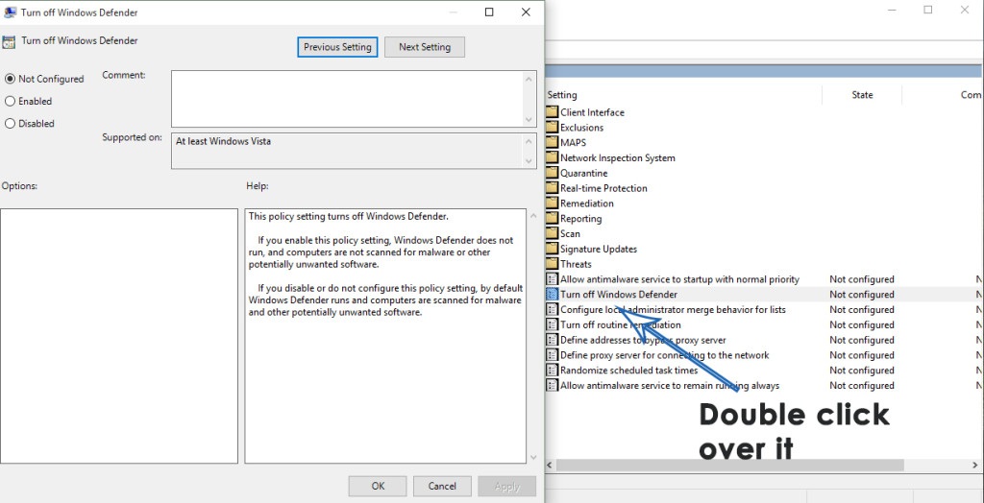
Task: Click 'Allow antimalware service to startup with normal priority'
Action: 679,279
